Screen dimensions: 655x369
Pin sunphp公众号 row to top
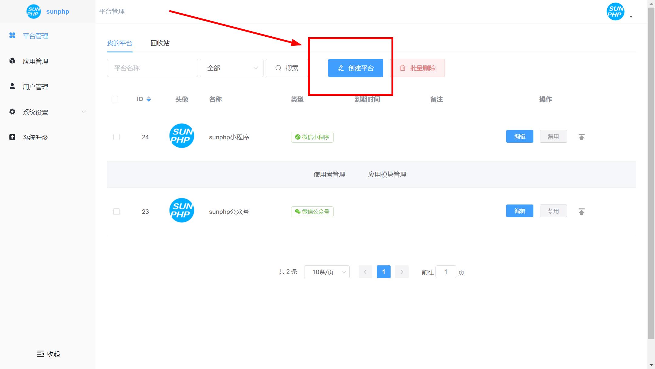pos(581,211)
